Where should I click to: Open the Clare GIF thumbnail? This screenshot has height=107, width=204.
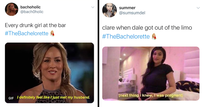click(49, 73)
